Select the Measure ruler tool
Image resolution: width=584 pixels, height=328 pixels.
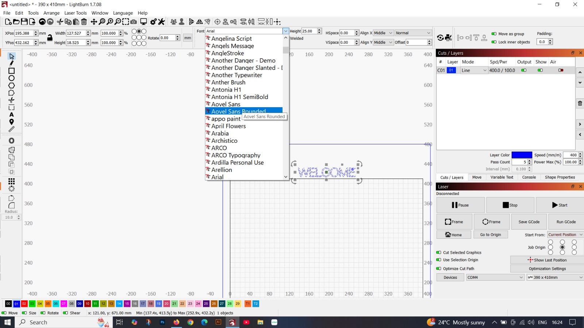(11, 129)
